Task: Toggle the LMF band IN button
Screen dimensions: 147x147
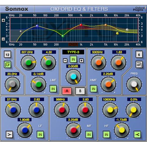Action: point(53,89)
